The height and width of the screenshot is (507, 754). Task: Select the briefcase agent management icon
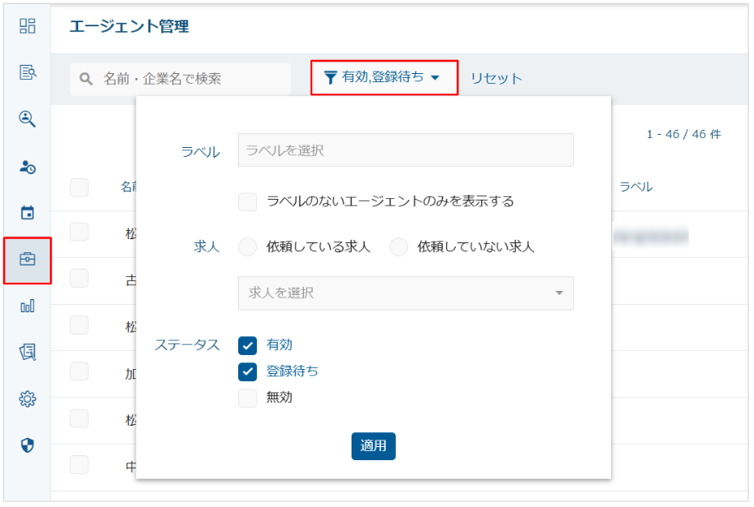tap(27, 260)
